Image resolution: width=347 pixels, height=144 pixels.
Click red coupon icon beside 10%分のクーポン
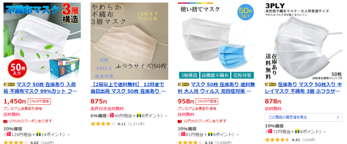pyautogui.click(x=5, y=121)
